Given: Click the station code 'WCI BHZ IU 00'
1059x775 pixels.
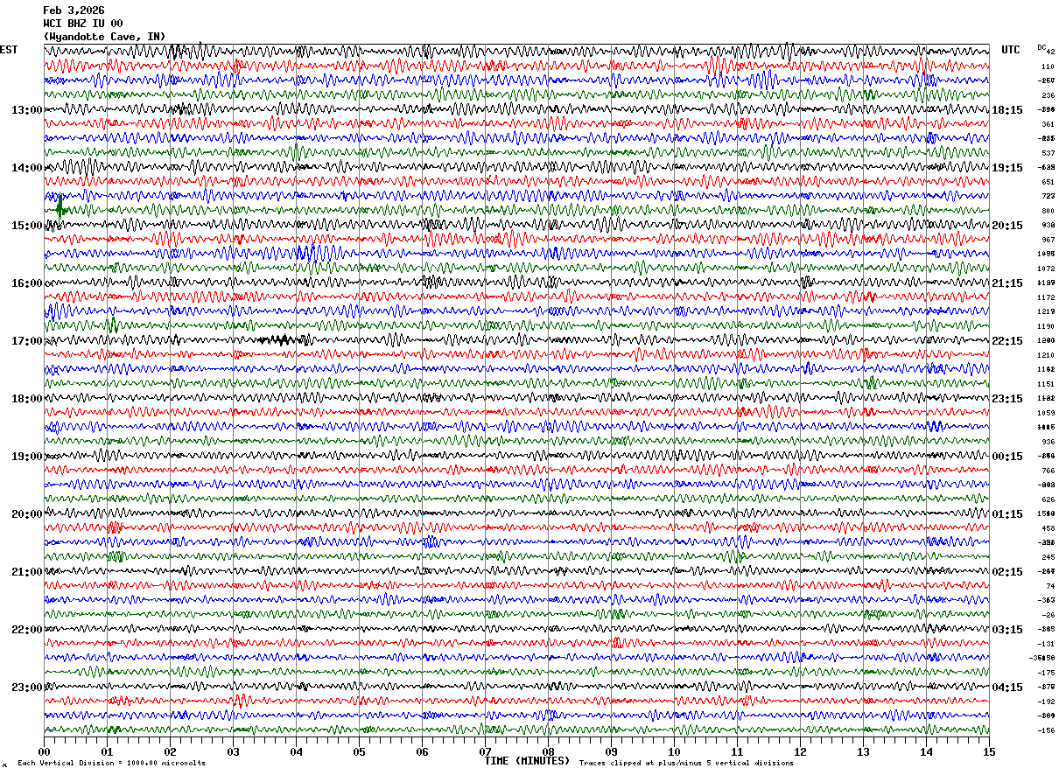Looking at the screenshot, I should 83,24.
